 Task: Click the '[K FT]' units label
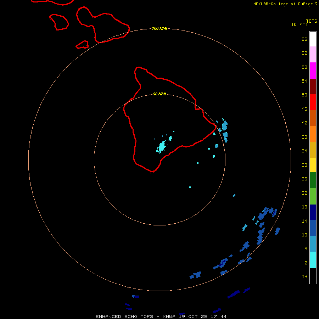tap(300, 24)
